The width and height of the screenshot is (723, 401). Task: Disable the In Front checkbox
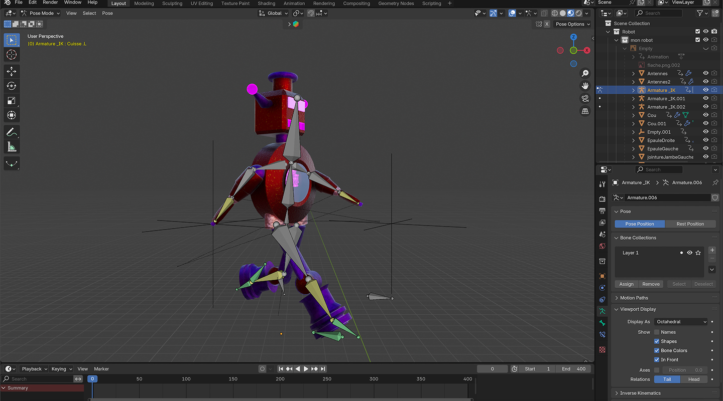(657, 360)
